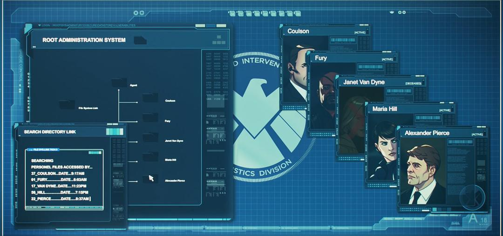Open the Agent folder in the tree
Screen dimensions: 503x236
tap(119, 83)
